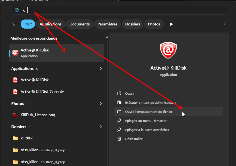Expand the Applications results section
Image resolution: width=236 pixels, height=166 pixels.
tap(101, 68)
